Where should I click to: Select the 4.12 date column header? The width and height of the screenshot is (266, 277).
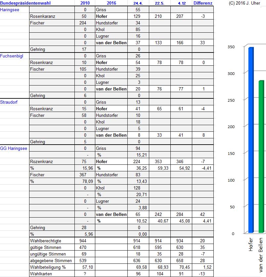(181, 3)
